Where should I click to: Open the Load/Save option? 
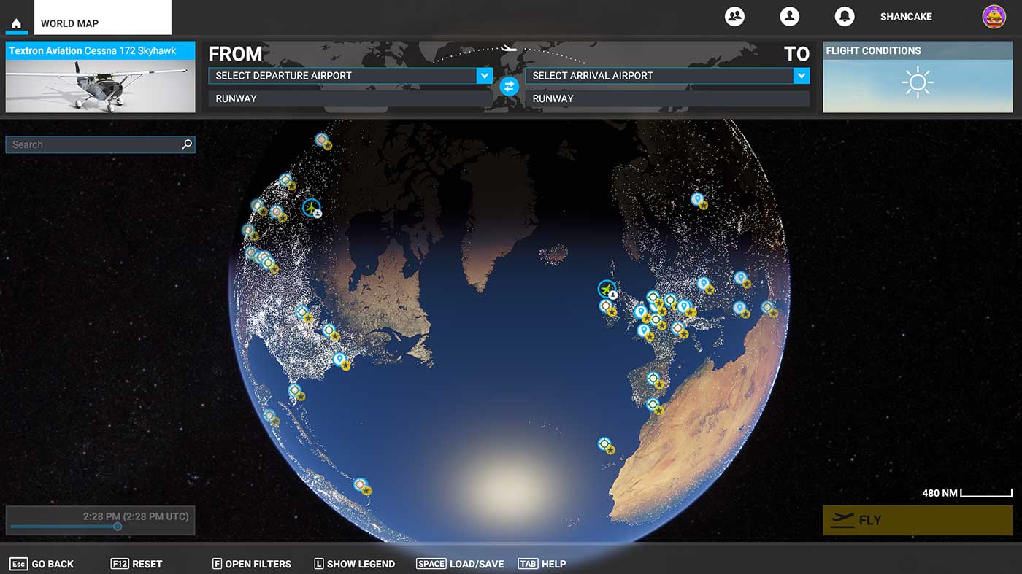(x=460, y=564)
